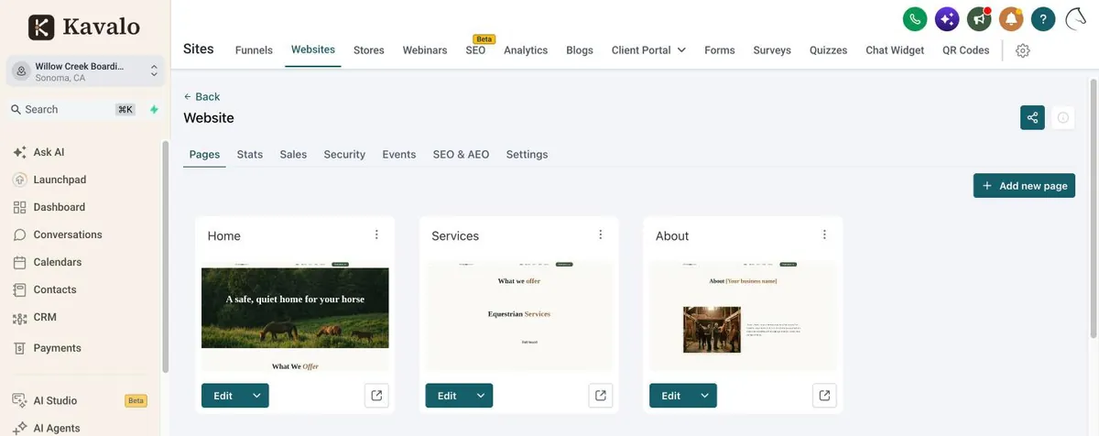Open the Chat Widget tab
The image size is (1099, 436).
895,50
